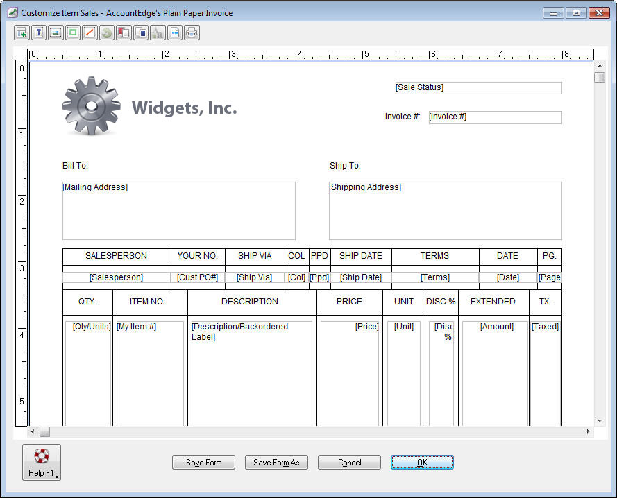Click the Add Field tool icon
617x498 pixels.
pyautogui.click(x=22, y=33)
